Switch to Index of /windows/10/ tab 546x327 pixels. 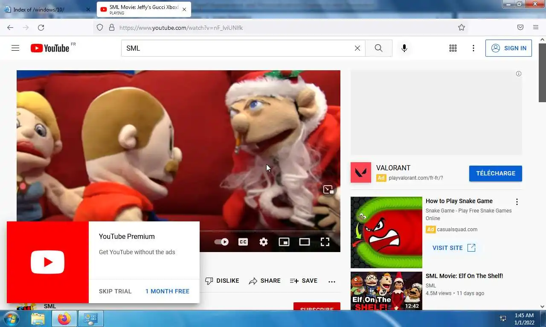(x=47, y=9)
